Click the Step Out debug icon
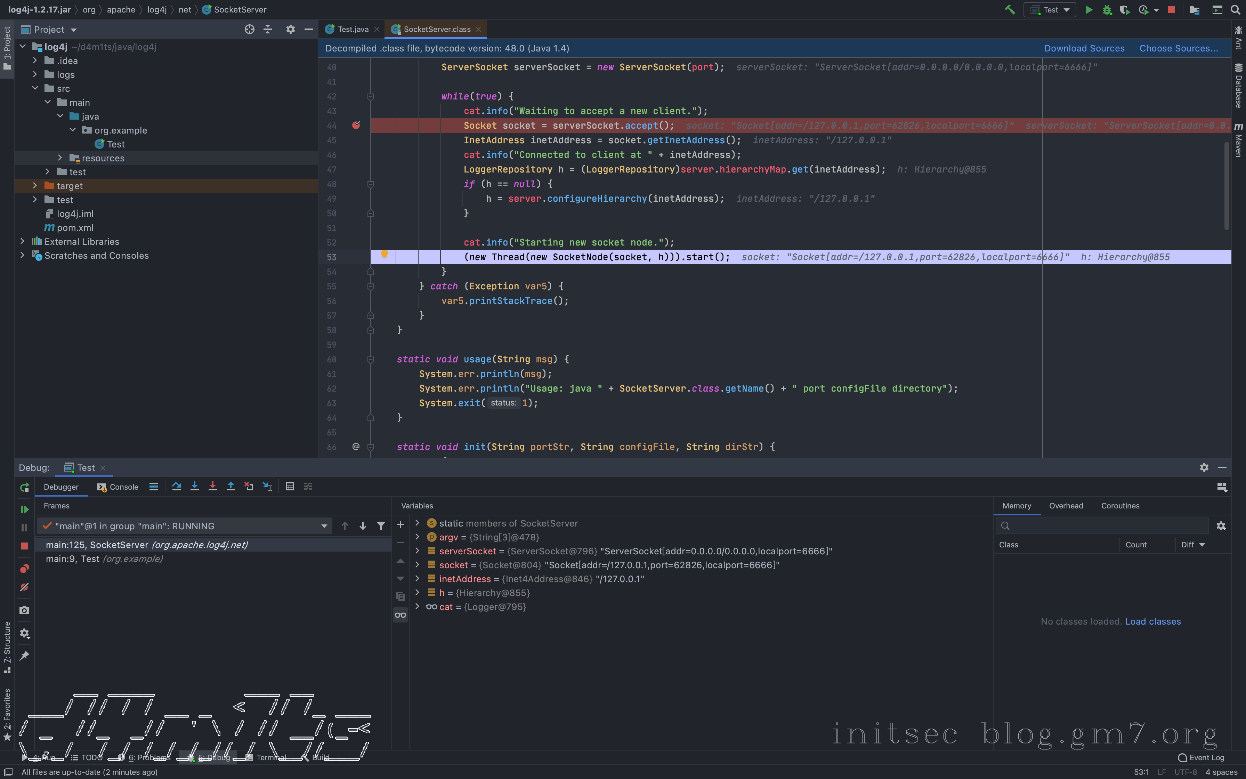1246x779 pixels. point(230,487)
